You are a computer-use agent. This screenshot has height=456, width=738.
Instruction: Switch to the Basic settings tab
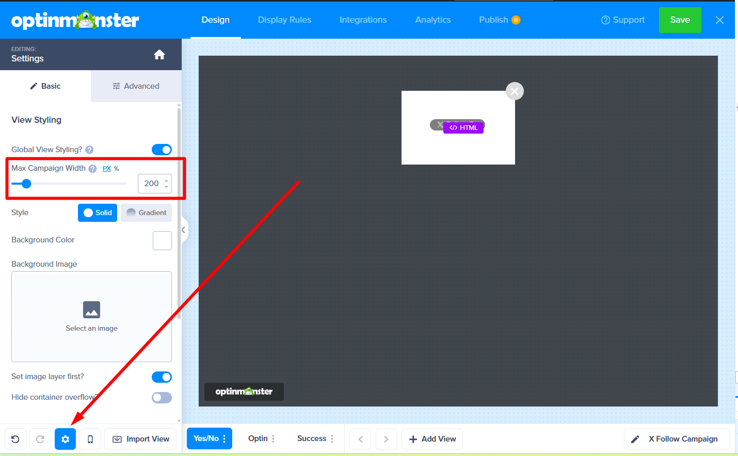[x=45, y=86]
